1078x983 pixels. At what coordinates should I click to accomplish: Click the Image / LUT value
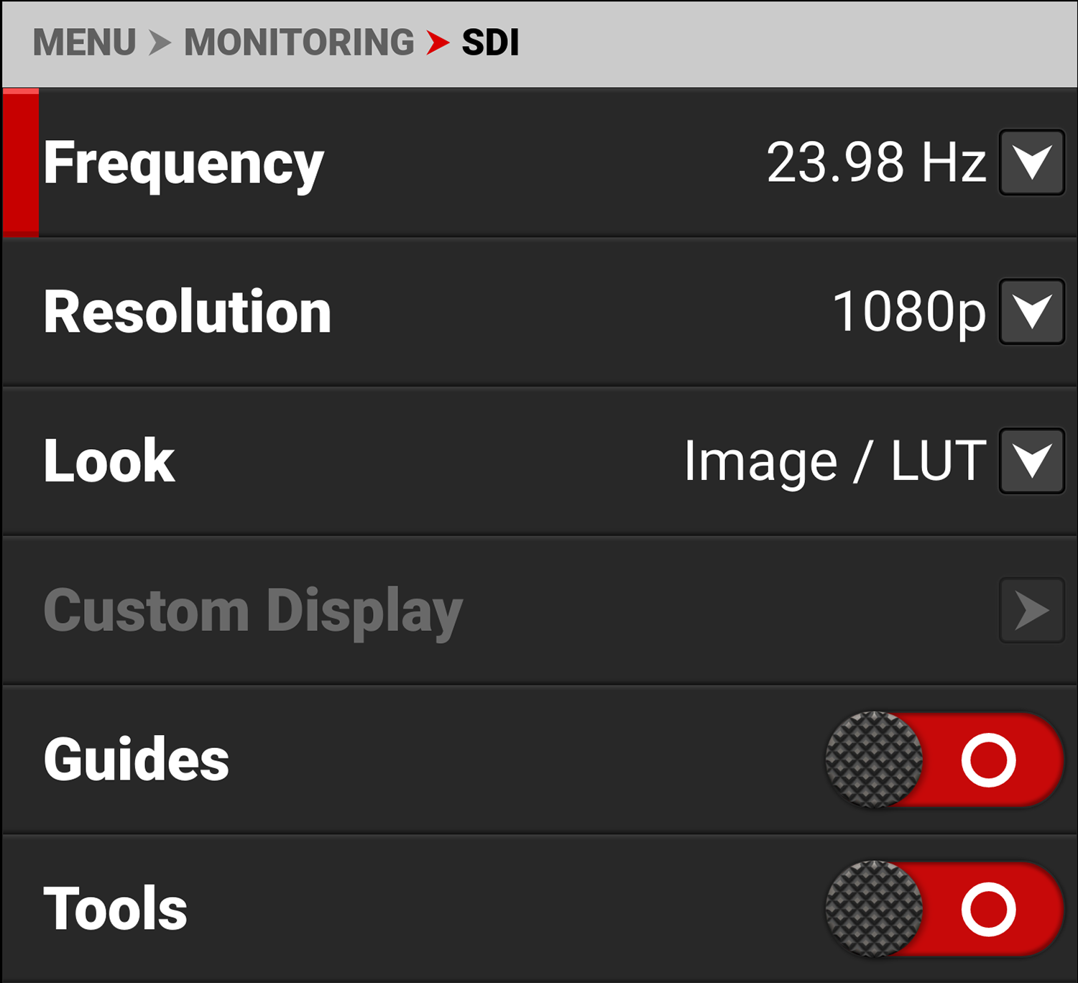834,461
